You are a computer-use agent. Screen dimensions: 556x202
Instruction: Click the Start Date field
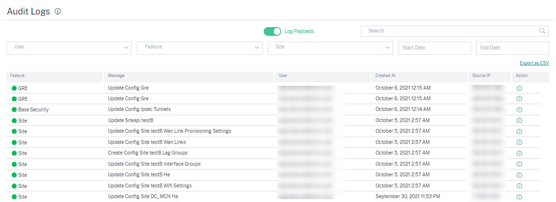(x=435, y=48)
